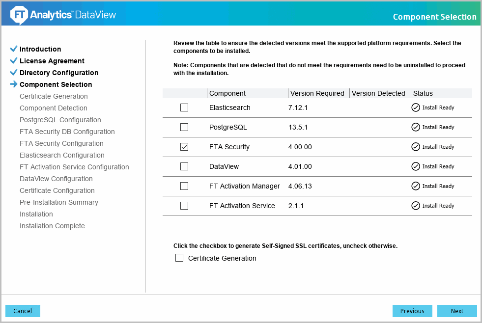Go to License Agreement step in sidebar
Viewport: 482px width, 323px height.
52,61
